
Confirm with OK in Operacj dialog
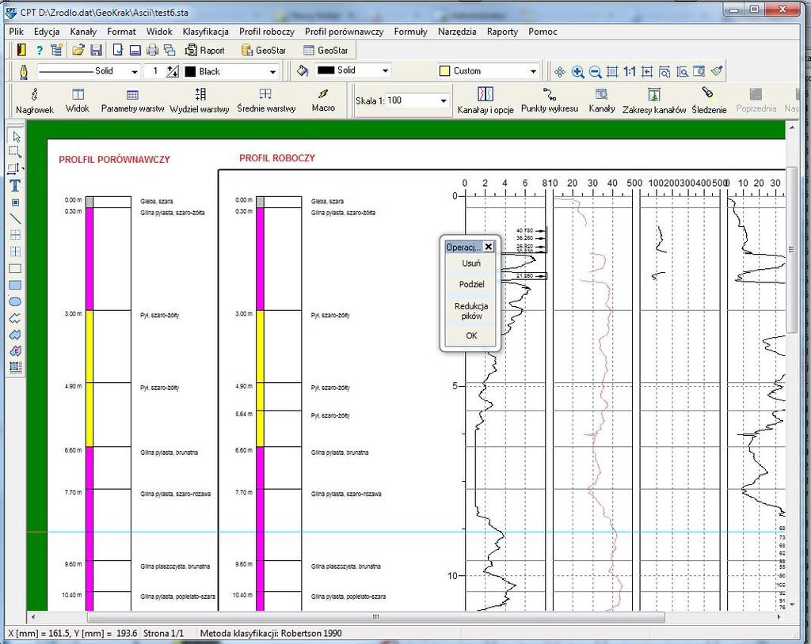click(470, 335)
